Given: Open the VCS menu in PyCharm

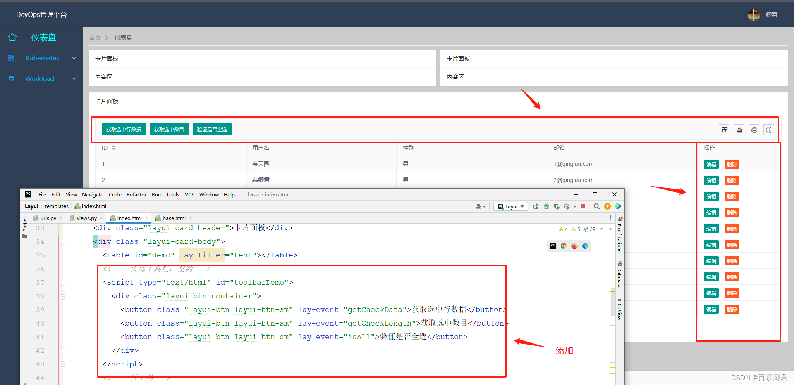Looking at the screenshot, I should click(x=189, y=195).
